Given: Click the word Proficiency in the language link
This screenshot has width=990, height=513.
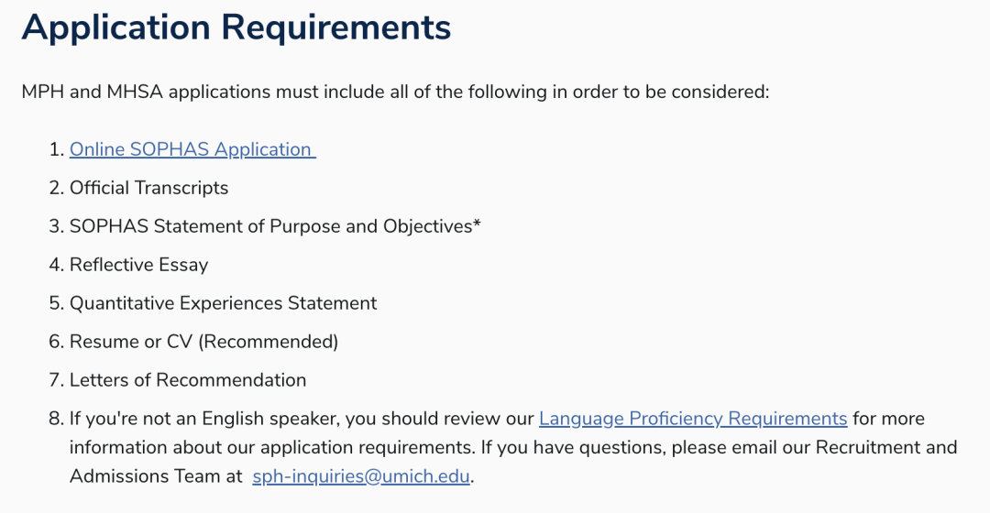Looking at the screenshot, I should (676, 419).
